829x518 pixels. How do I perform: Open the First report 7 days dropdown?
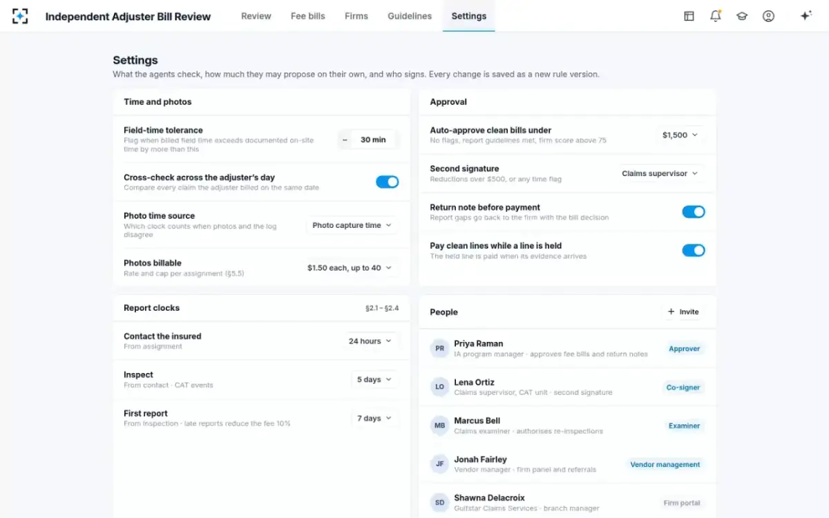click(374, 419)
